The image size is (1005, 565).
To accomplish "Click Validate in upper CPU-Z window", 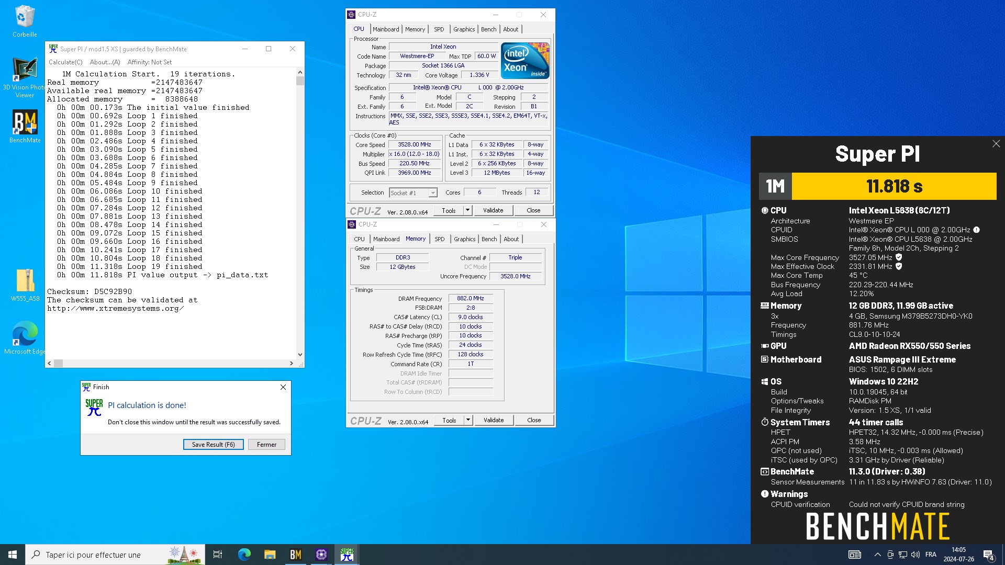I will 493,210.
